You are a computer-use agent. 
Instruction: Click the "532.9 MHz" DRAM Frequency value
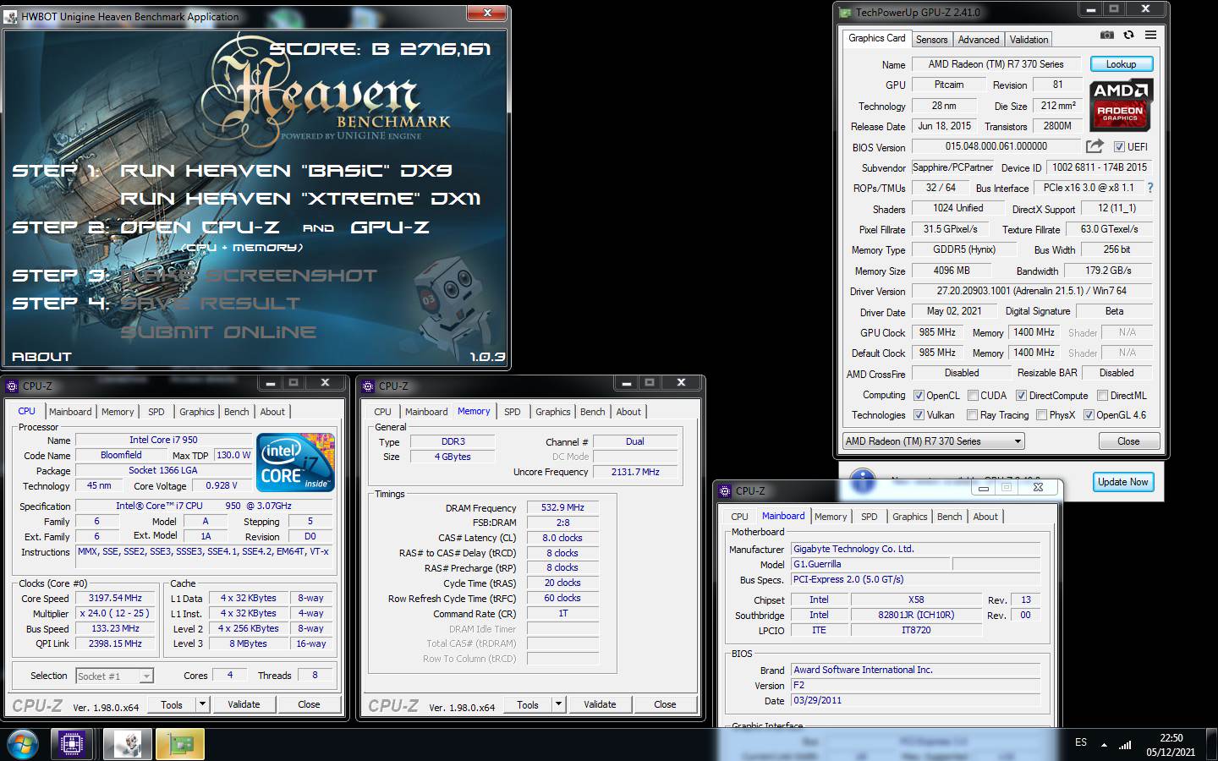coord(562,507)
